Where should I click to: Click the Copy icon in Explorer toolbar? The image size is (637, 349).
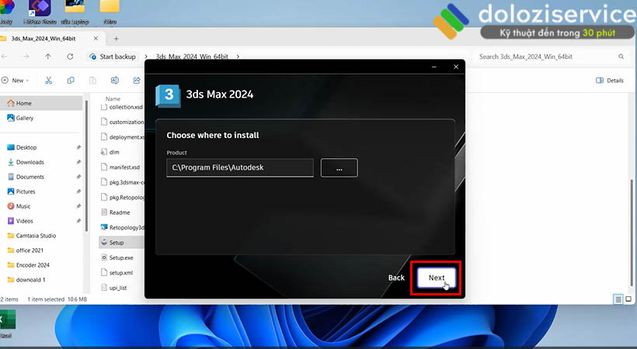click(x=71, y=80)
